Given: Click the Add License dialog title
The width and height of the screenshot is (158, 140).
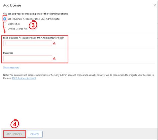Looking at the screenshot, I should pos(12,5).
